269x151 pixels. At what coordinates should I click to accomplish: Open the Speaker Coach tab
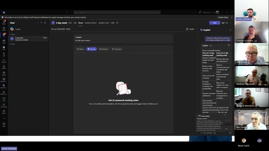coord(104,23)
